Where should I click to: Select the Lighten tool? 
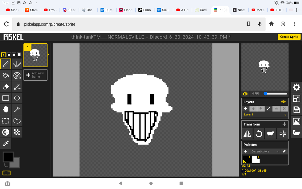[x=6, y=132]
